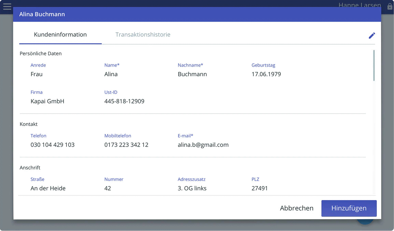Click the pencil edit icon
This screenshot has width=394, height=231.
tap(372, 36)
